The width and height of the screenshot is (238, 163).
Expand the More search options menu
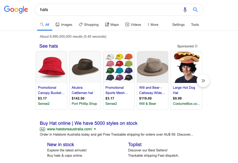click(x=153, y=24)
